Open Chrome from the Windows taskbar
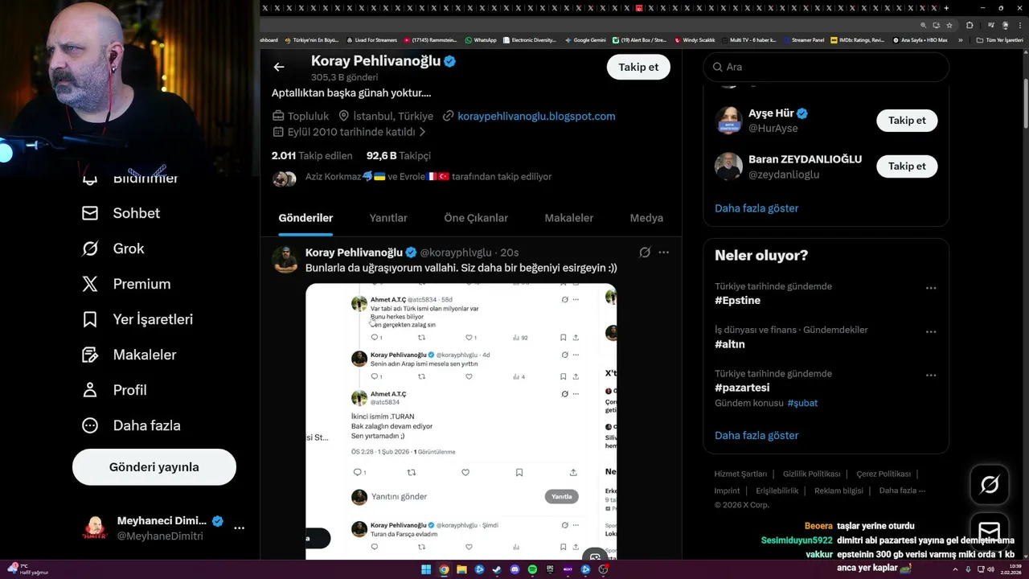Screen dimensions: 1029x579 pos(444,570)
